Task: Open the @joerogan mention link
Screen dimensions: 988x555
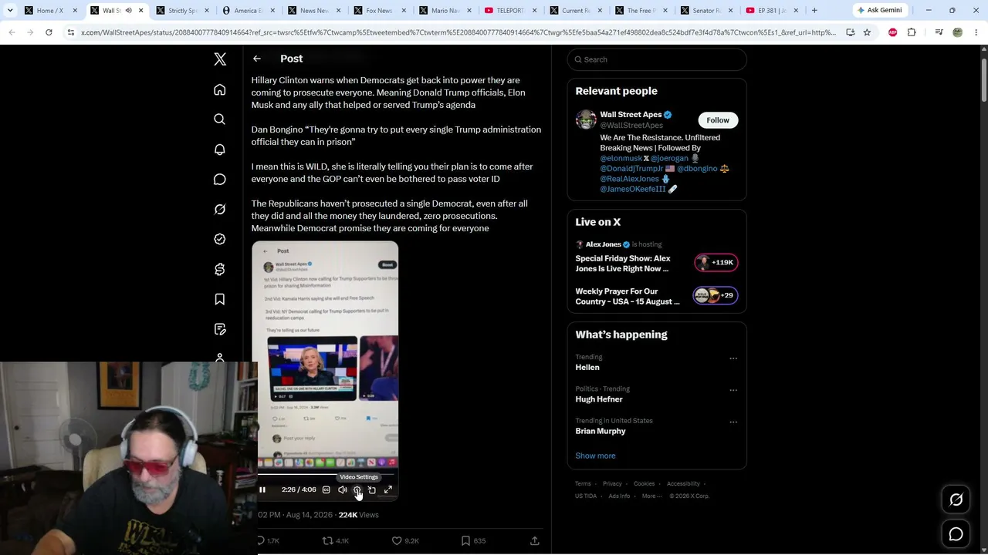Action: [669, 158]
